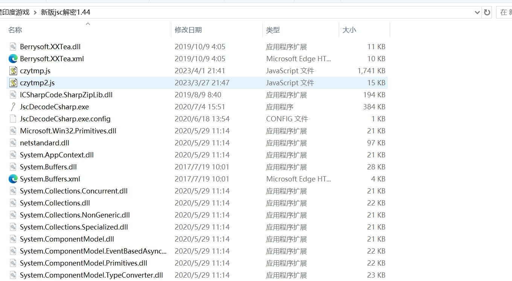Image resolution: width=512 pixels, height=281 pixels.
Task: Click the System.Collections.Concurrent.dll icon
Action: (x=13, y=191)
